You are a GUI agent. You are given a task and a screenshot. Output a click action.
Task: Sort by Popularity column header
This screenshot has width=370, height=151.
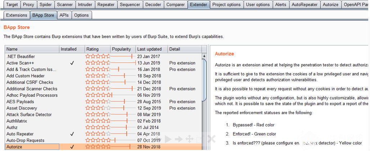click(123, 49)
